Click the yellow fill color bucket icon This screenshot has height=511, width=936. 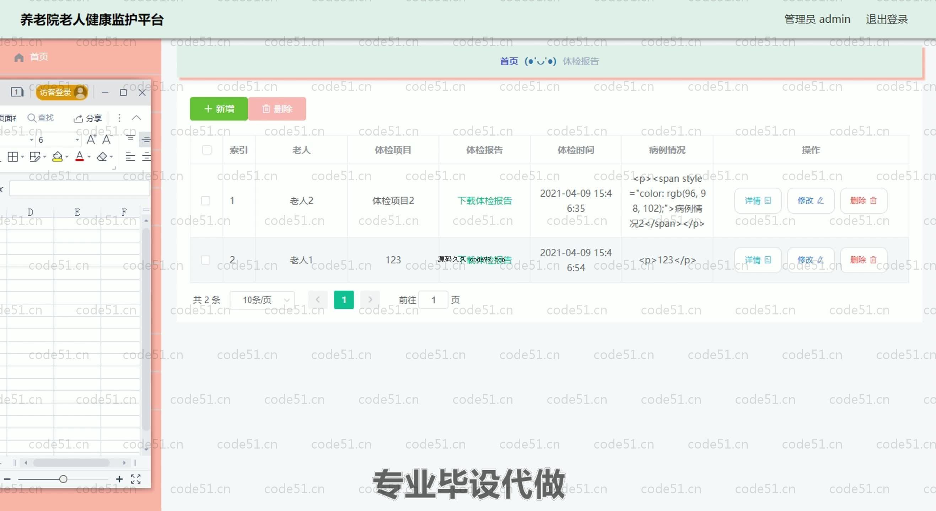pos(57,157)
